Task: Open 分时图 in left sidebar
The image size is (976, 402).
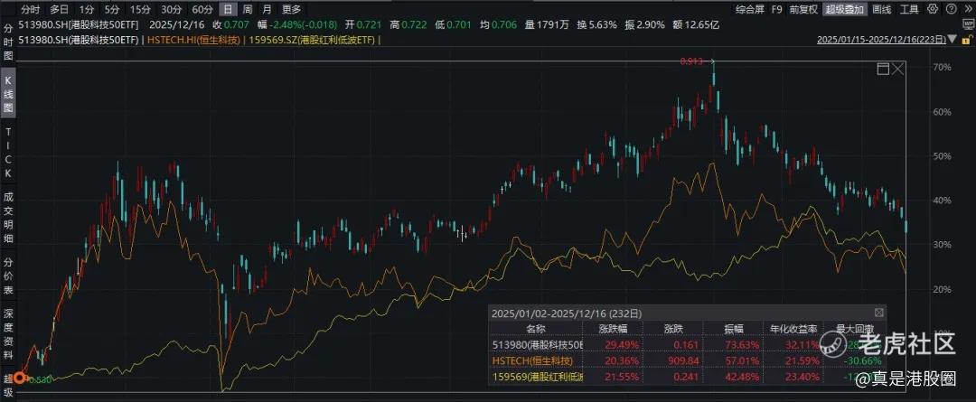Action: pyautogui.click(x=8, y=41)
